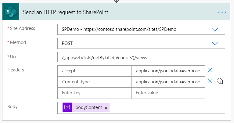Switch Headers to text mode
Screen dimensions: 234x123
(x=220, y=81)
